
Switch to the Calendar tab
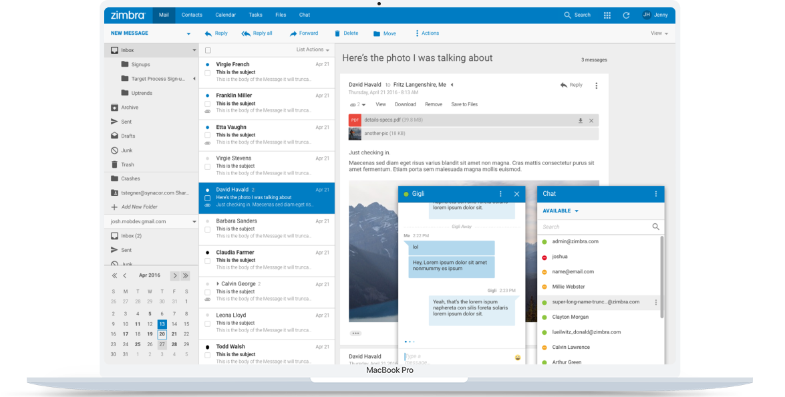coord(225,14)
